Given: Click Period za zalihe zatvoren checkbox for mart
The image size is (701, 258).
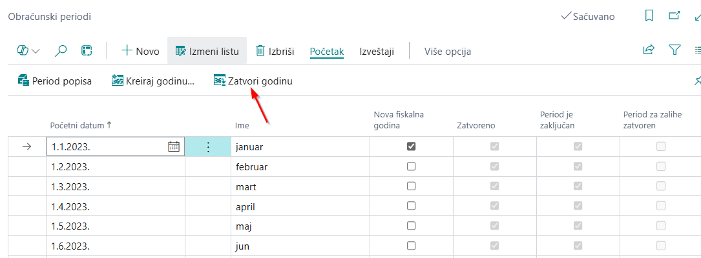Looking at the screenshot, I should click(661, 186).
